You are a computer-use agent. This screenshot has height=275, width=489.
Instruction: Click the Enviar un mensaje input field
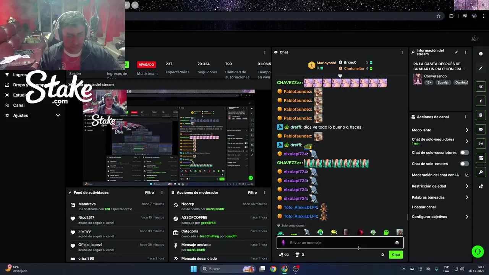pos(340,243)
